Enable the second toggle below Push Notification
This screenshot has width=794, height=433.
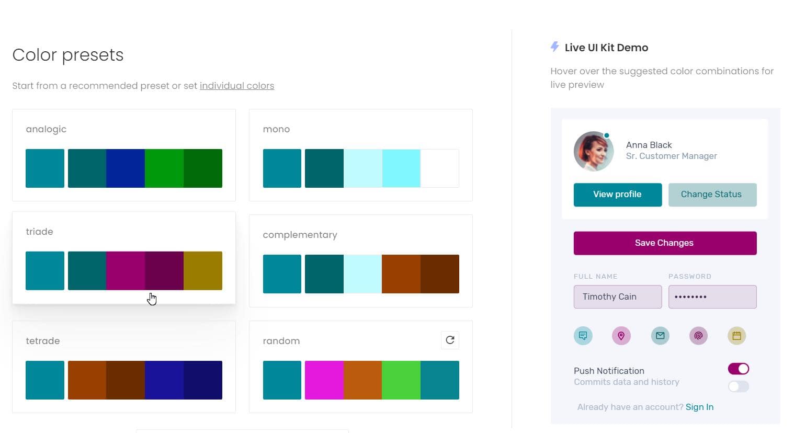(x=738, y=386)
